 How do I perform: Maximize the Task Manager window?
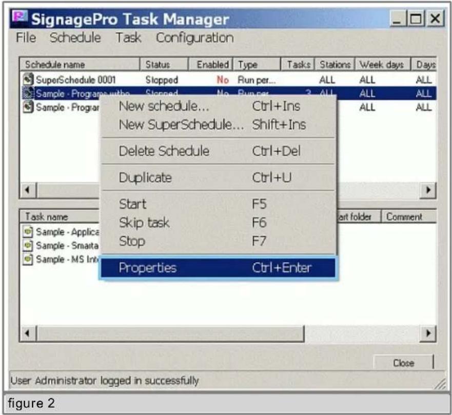click(416, 18)
